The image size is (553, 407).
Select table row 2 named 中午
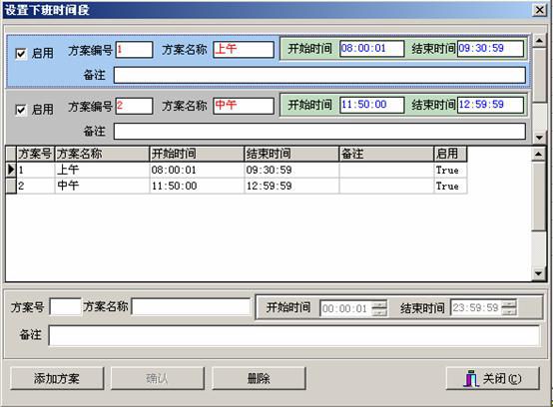(x=237, y=186)
